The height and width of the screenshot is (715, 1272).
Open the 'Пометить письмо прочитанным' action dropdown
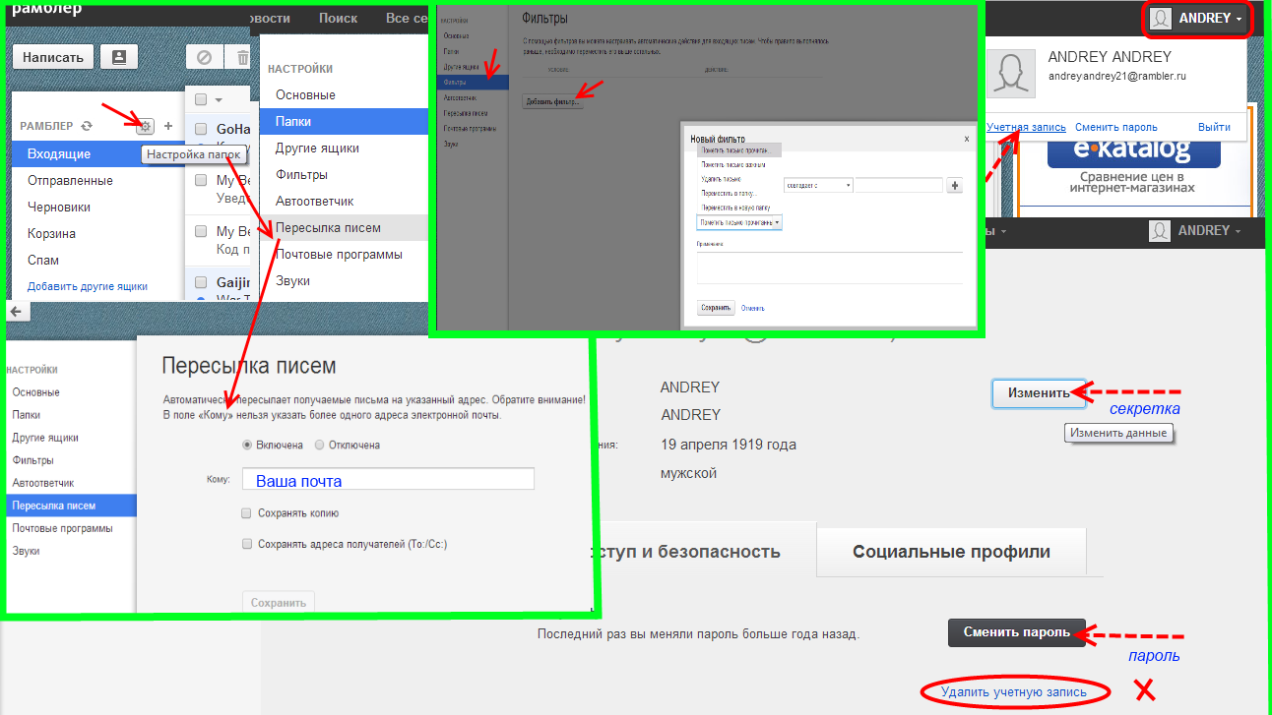click(738, 222)
